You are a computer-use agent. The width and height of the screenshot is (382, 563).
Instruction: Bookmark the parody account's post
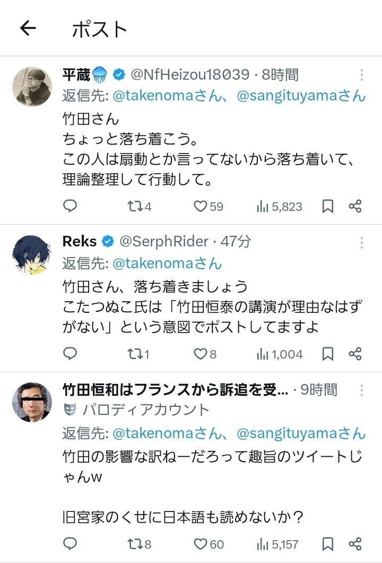328,544
